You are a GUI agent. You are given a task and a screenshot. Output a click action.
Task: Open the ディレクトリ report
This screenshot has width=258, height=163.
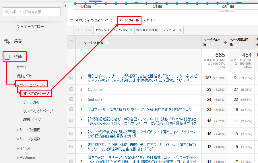tap(32, 102)
